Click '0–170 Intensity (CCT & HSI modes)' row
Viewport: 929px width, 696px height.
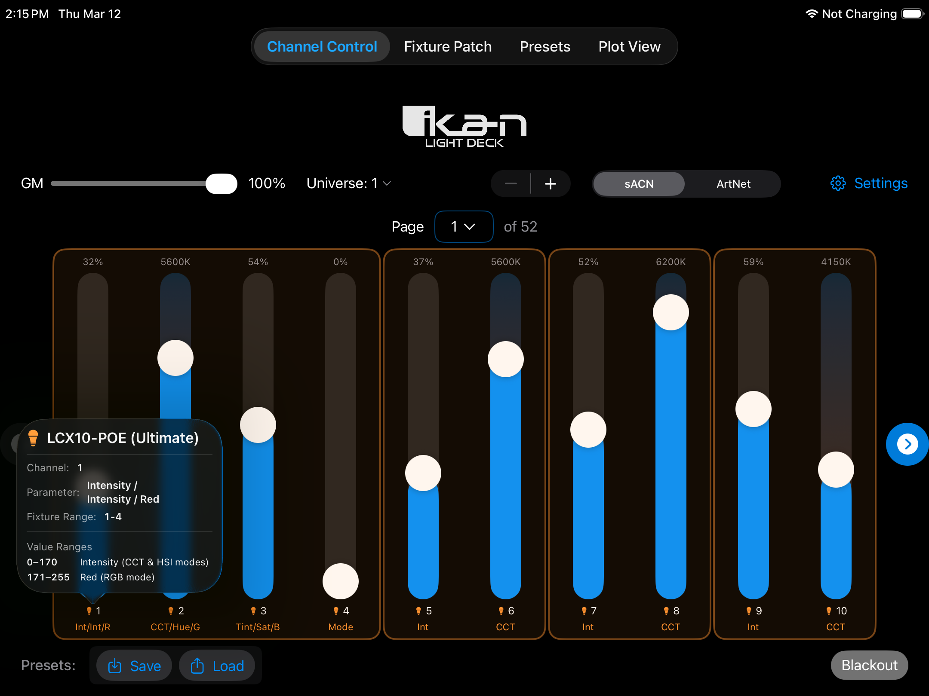pyautogui.click(x=118, y=562)
